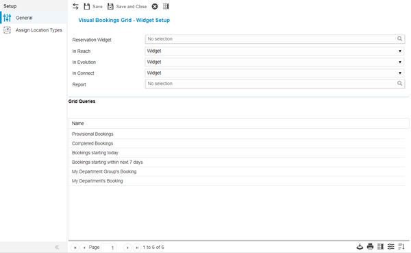Select Bookings starting within next 7 days

[x=237, y=162]
